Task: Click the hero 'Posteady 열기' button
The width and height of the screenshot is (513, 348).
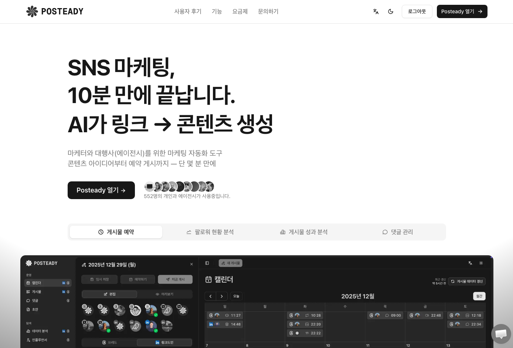Action: point(101,190)
